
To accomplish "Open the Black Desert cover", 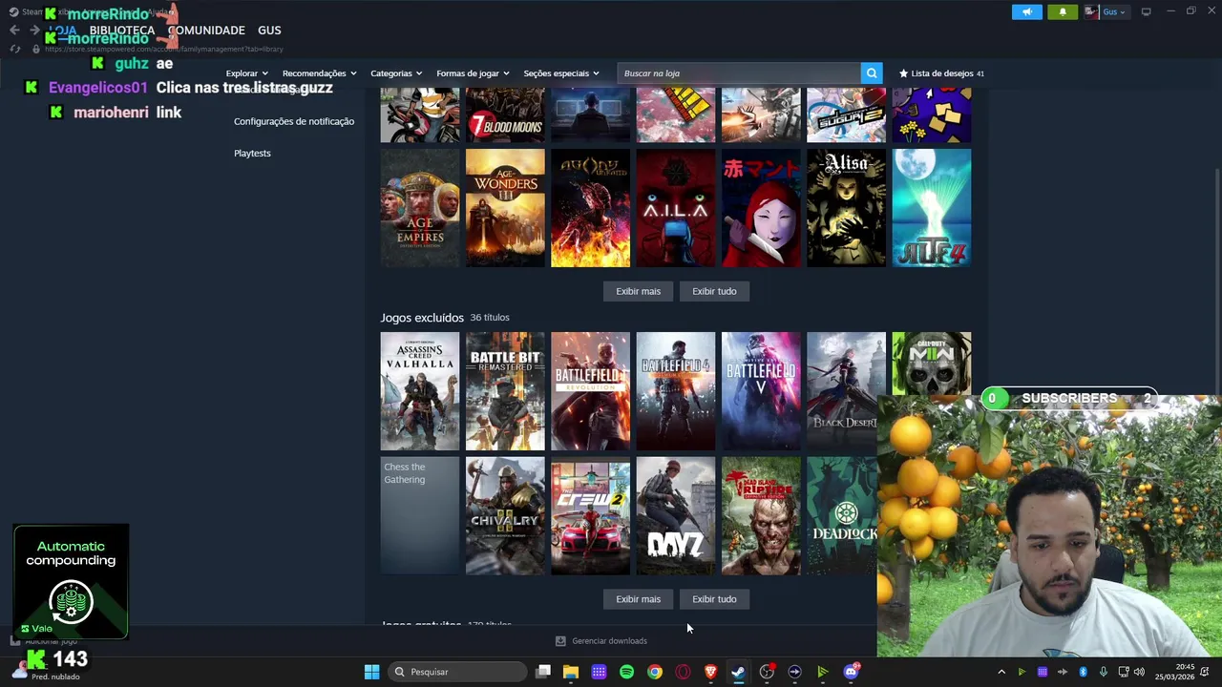I will [x=846, y=391].
